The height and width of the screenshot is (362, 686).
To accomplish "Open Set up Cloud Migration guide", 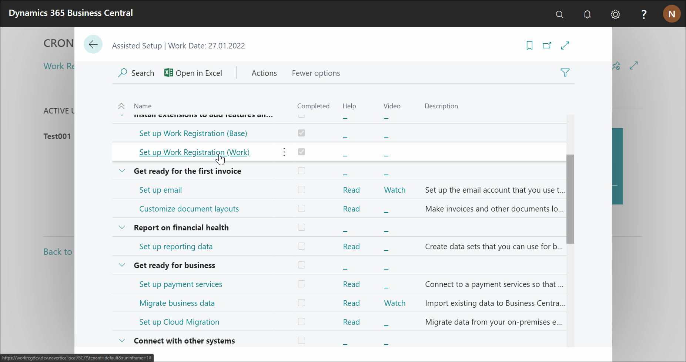I will click(x=179, y=322).
